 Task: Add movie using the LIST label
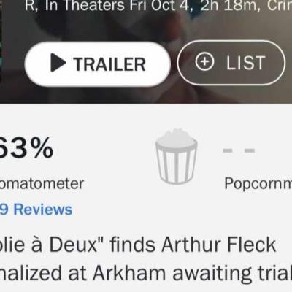[245, 63]
